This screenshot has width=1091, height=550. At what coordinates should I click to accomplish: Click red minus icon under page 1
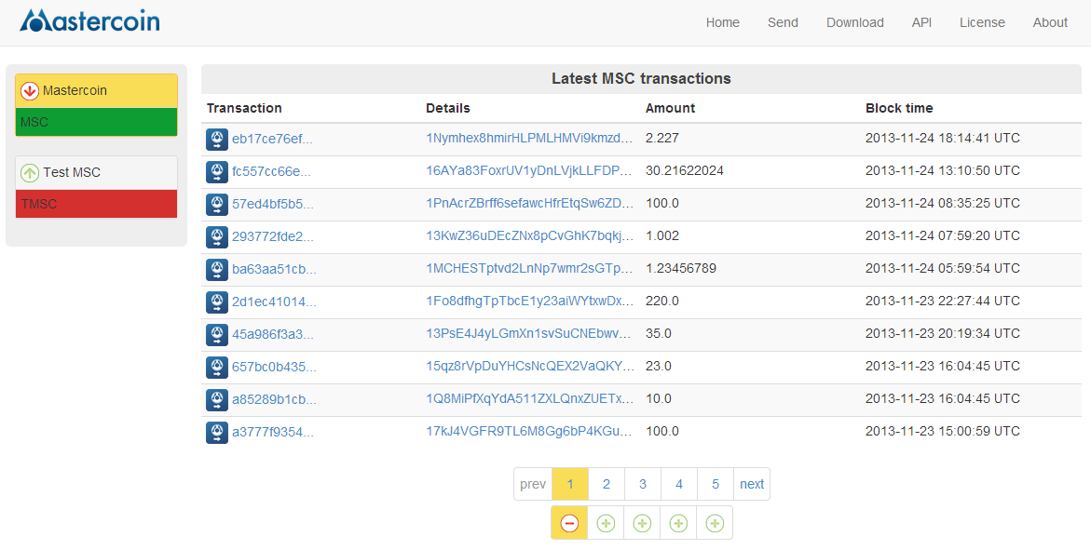pyautogui.click(x=569, y=524)
